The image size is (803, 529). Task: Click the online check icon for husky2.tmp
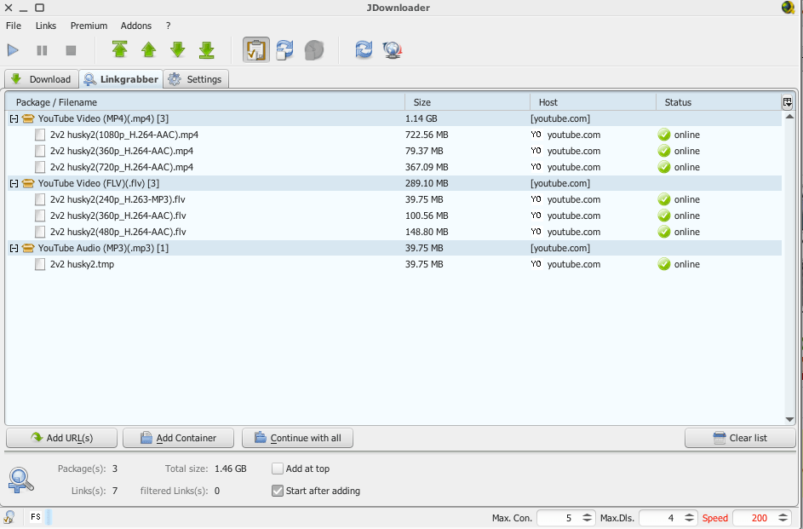tap(664, 264)
